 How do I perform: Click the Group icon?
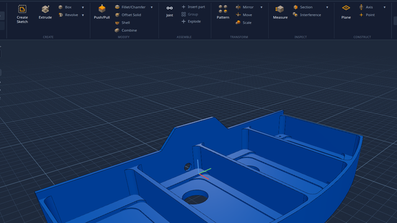point(184,14)
